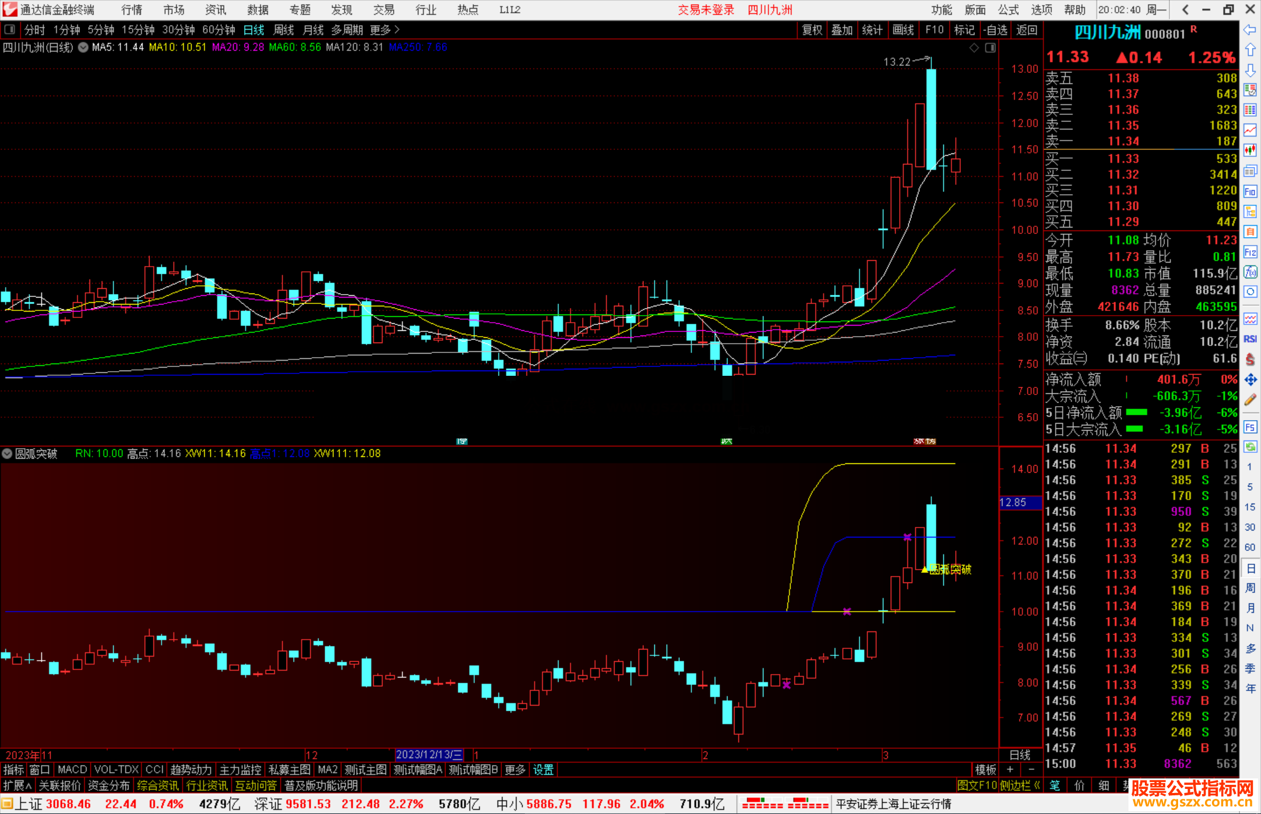Toggle panel layout icon beside 分时

10,30
